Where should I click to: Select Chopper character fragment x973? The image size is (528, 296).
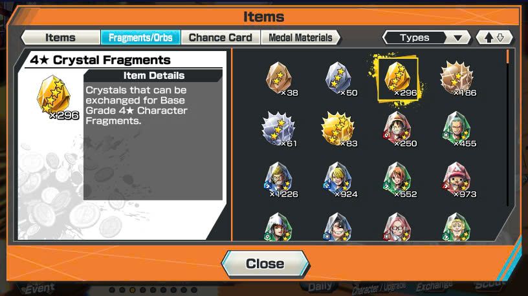coord(457,180)
